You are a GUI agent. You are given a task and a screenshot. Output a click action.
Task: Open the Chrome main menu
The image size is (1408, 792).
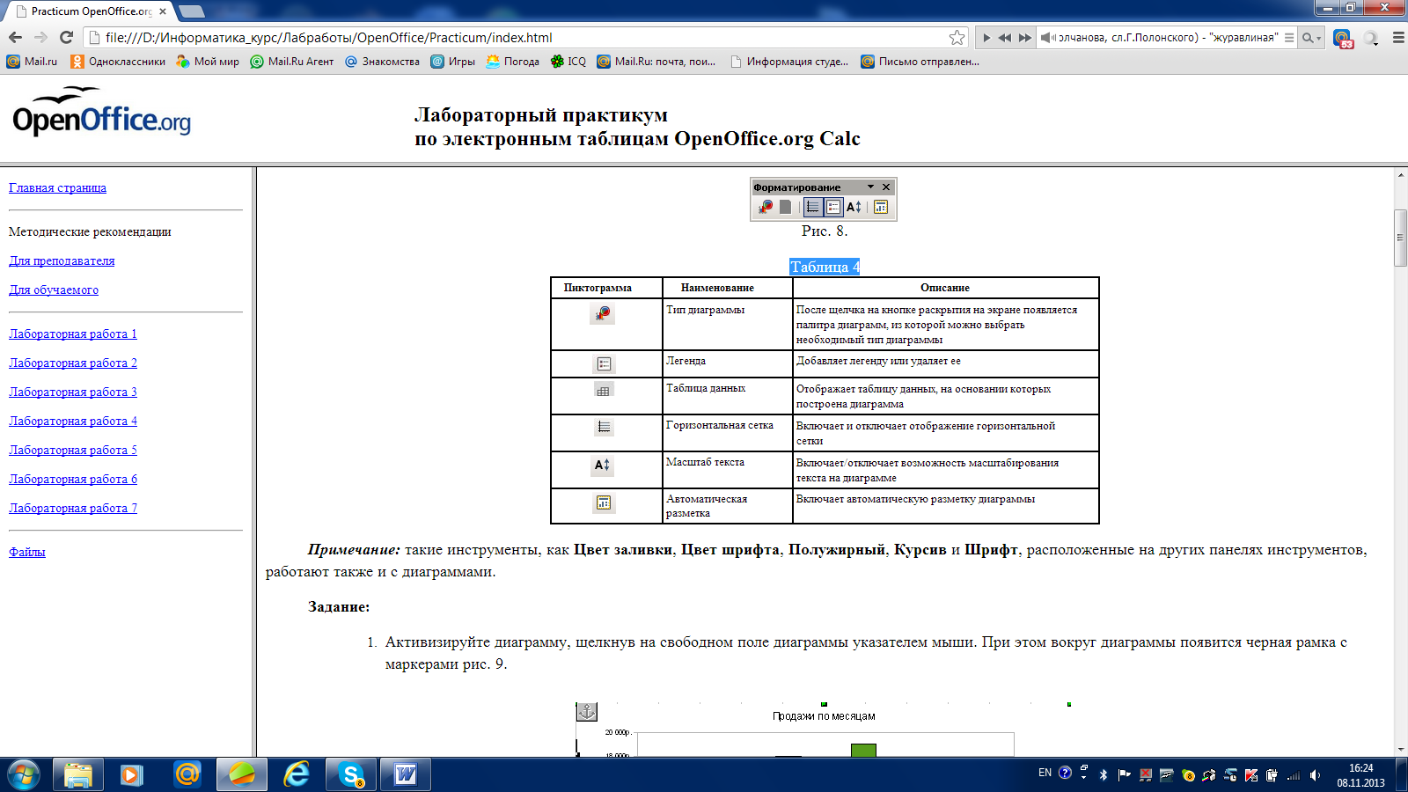pos(1398,38)
